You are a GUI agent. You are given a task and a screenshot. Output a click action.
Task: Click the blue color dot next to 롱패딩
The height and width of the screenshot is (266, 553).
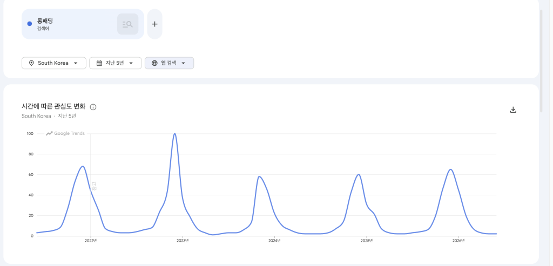coord(30,24)
